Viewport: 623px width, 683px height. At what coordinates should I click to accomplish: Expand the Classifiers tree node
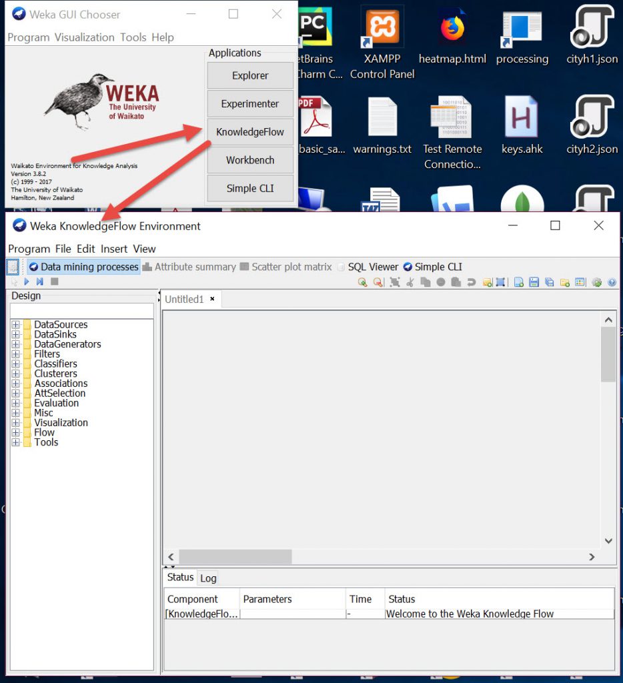pyautogui.click(x=16, y=364)
